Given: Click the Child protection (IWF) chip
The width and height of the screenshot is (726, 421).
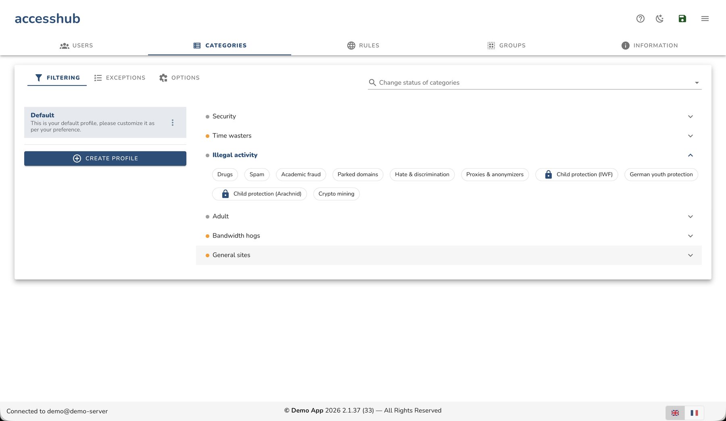Looking at the screenshot, I should (577, 175).
